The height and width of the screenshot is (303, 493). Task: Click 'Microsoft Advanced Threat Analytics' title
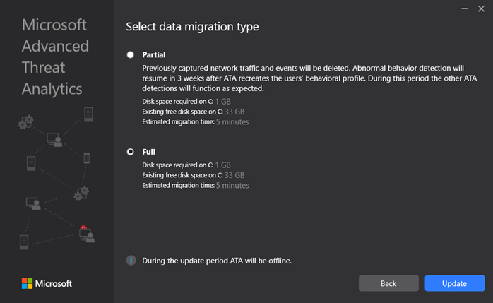pos(55,57)
